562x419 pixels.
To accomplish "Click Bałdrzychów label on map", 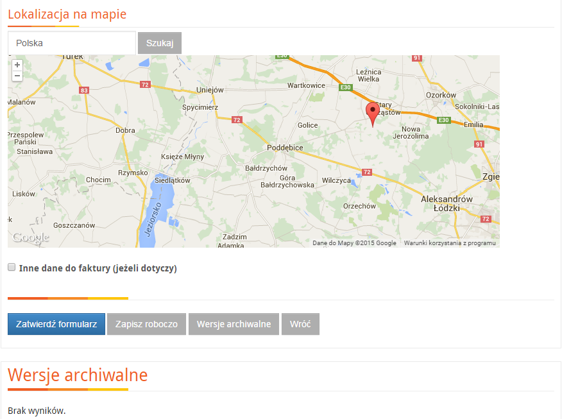I will [266, 168].
